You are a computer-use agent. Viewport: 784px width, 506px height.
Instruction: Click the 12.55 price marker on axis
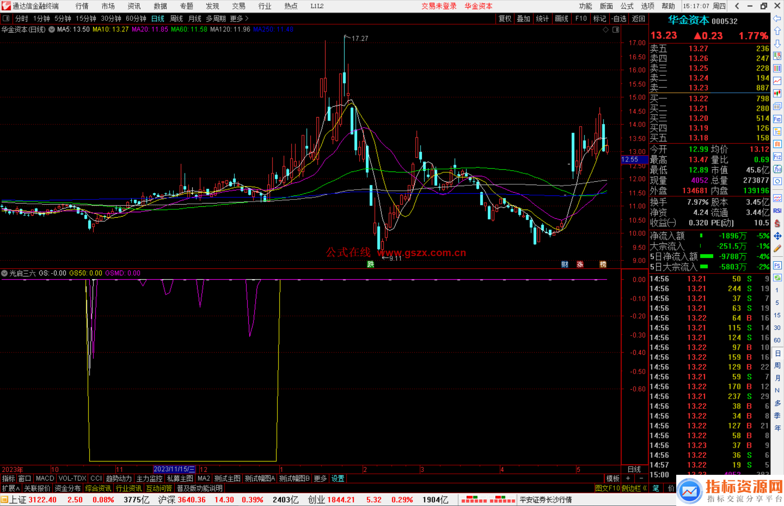click(x=634, y=159)
